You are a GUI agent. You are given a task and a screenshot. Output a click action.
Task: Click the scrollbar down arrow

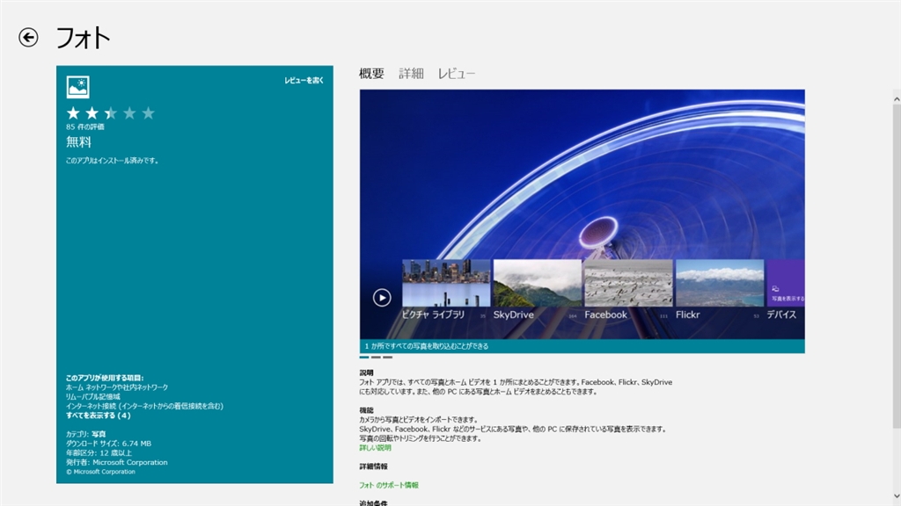click(897, 496)
